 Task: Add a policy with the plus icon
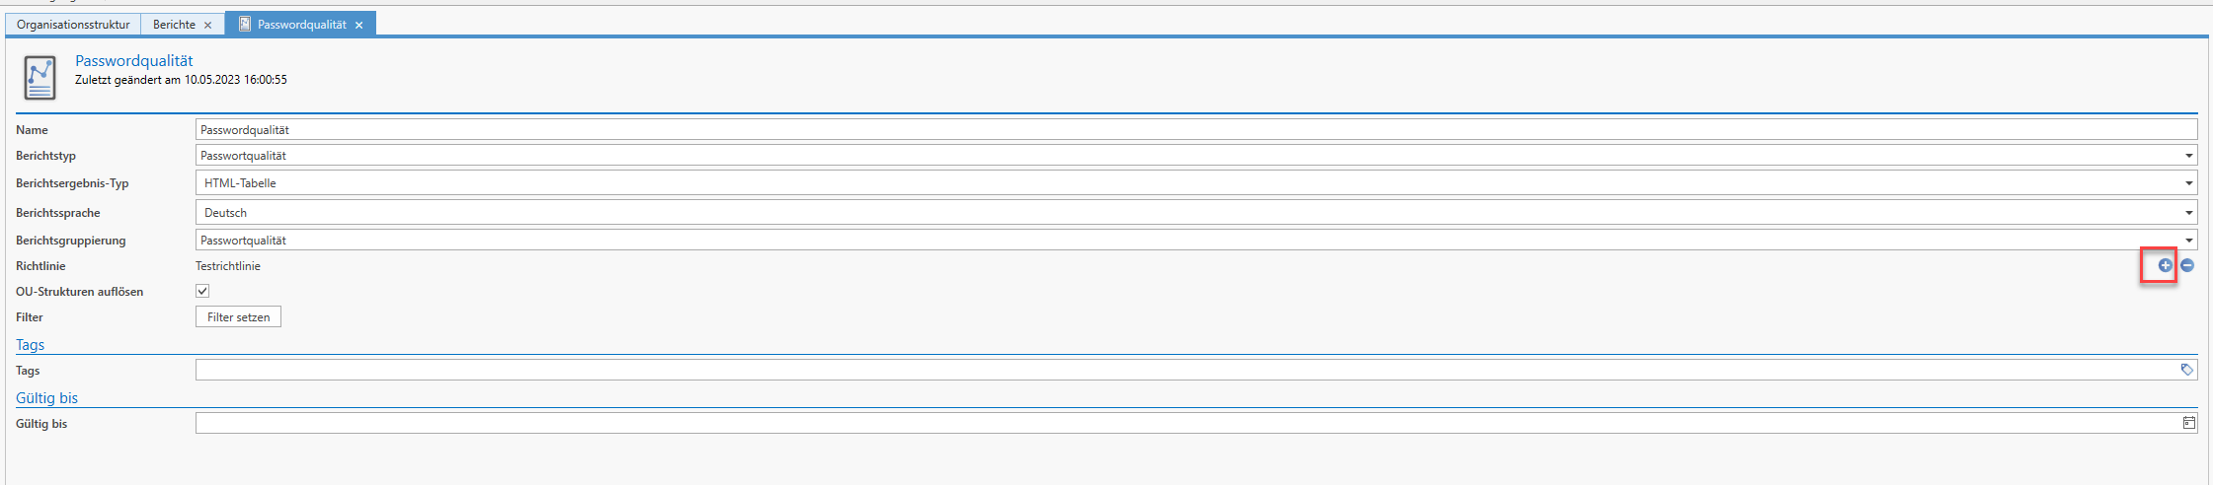coord(2165,265)
